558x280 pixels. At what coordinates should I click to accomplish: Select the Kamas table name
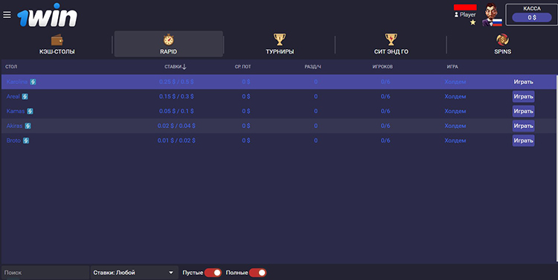point(16,111)
